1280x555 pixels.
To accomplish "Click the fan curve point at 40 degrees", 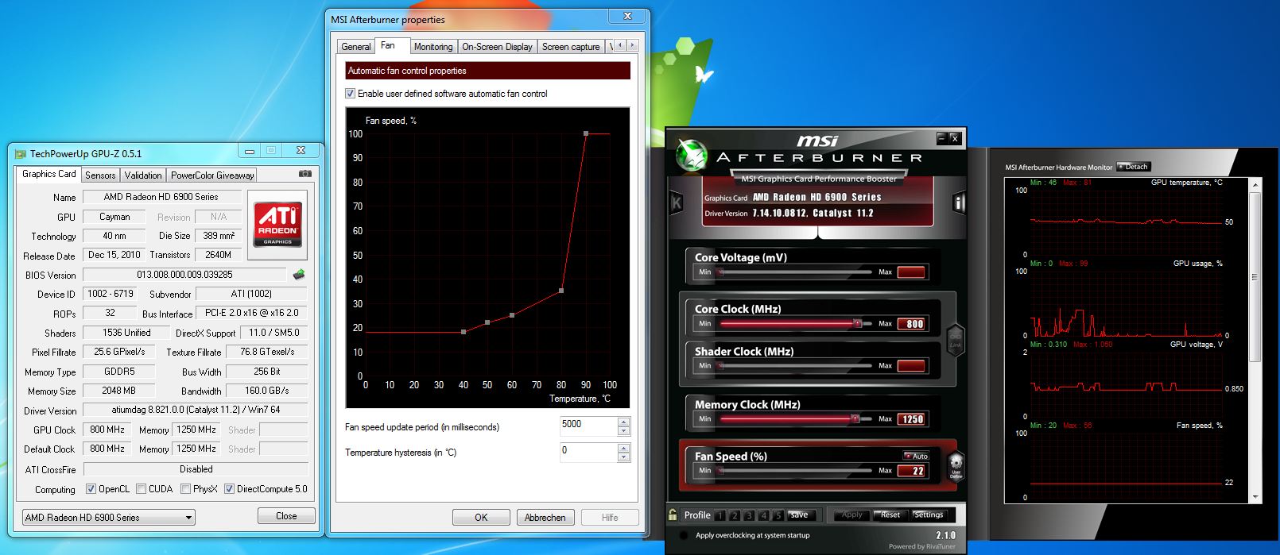I will click(x=464, y=332).
